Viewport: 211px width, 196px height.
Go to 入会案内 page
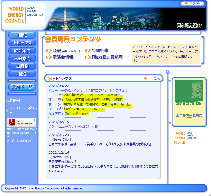click(x=22, y=58)
